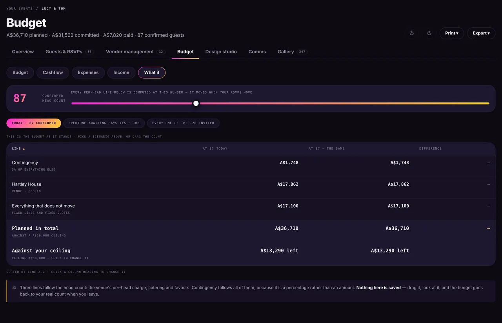This screenshot has height=323, width=502.
Task: Sort by the Difference column heading
Action: 430,149
